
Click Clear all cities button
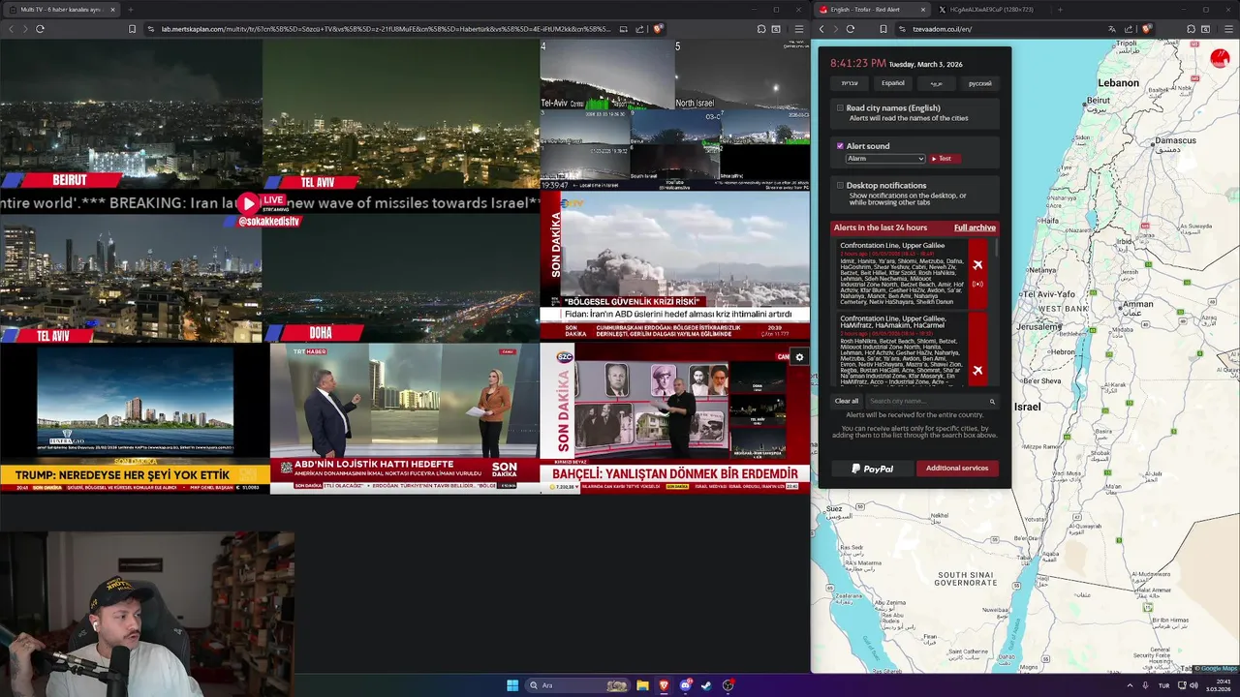[x=847, y=401]
